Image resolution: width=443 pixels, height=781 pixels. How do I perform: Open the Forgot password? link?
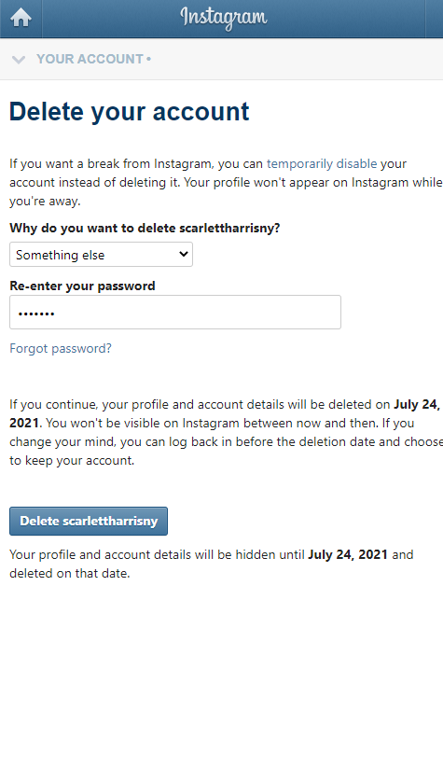pos(61,348)
